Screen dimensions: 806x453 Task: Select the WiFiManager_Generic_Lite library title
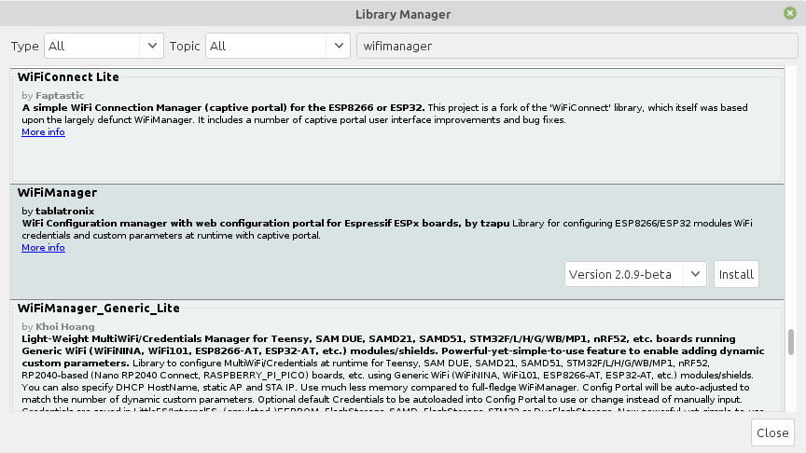99,309
